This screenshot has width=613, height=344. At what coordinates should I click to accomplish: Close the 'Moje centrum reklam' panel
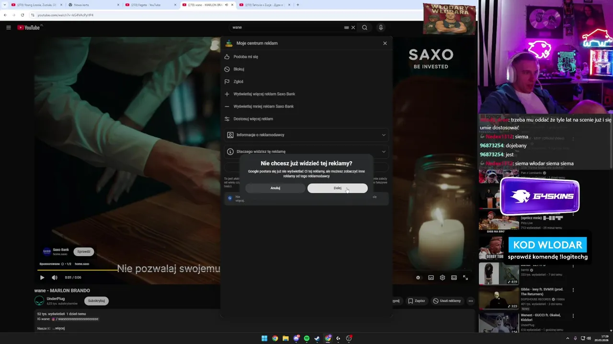385,43
